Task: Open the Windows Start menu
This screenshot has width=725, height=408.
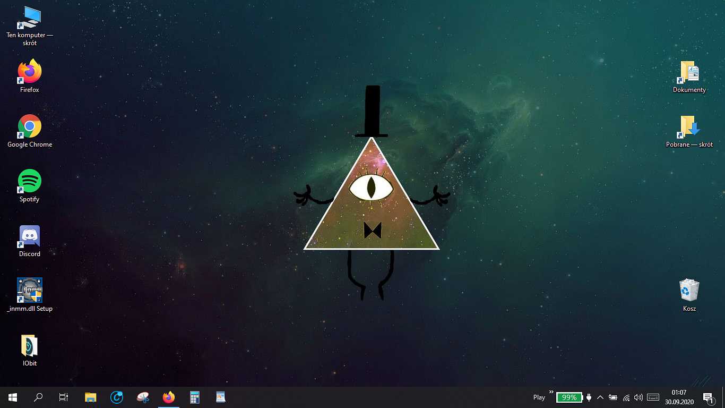Action: coord(13,397)
